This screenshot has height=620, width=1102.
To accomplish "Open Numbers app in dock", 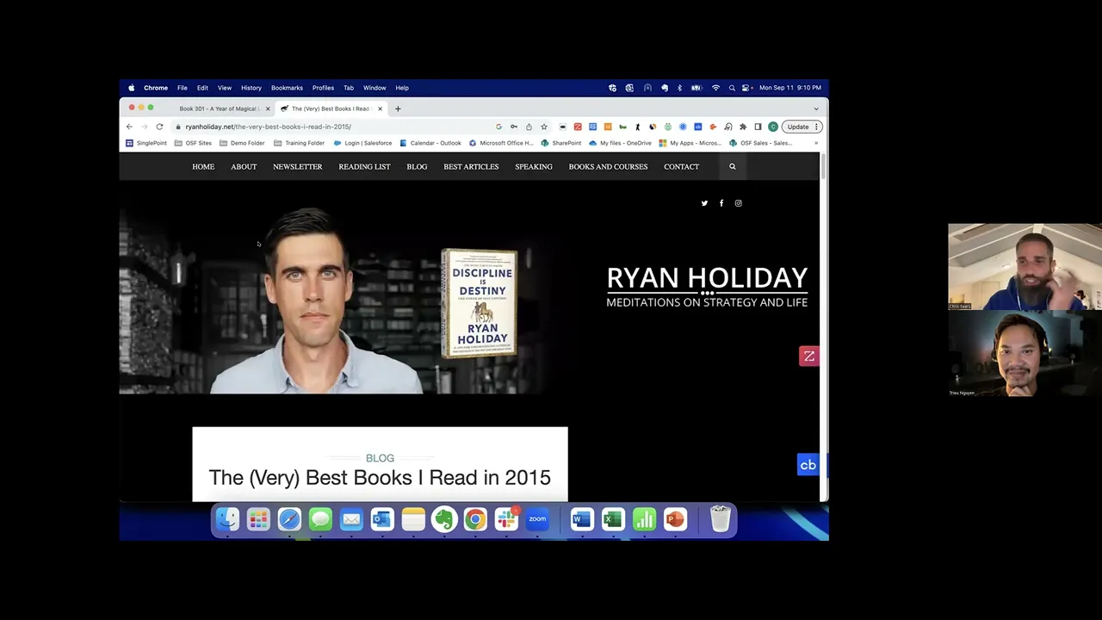I will pyautogui.click(x=644, y=519).
